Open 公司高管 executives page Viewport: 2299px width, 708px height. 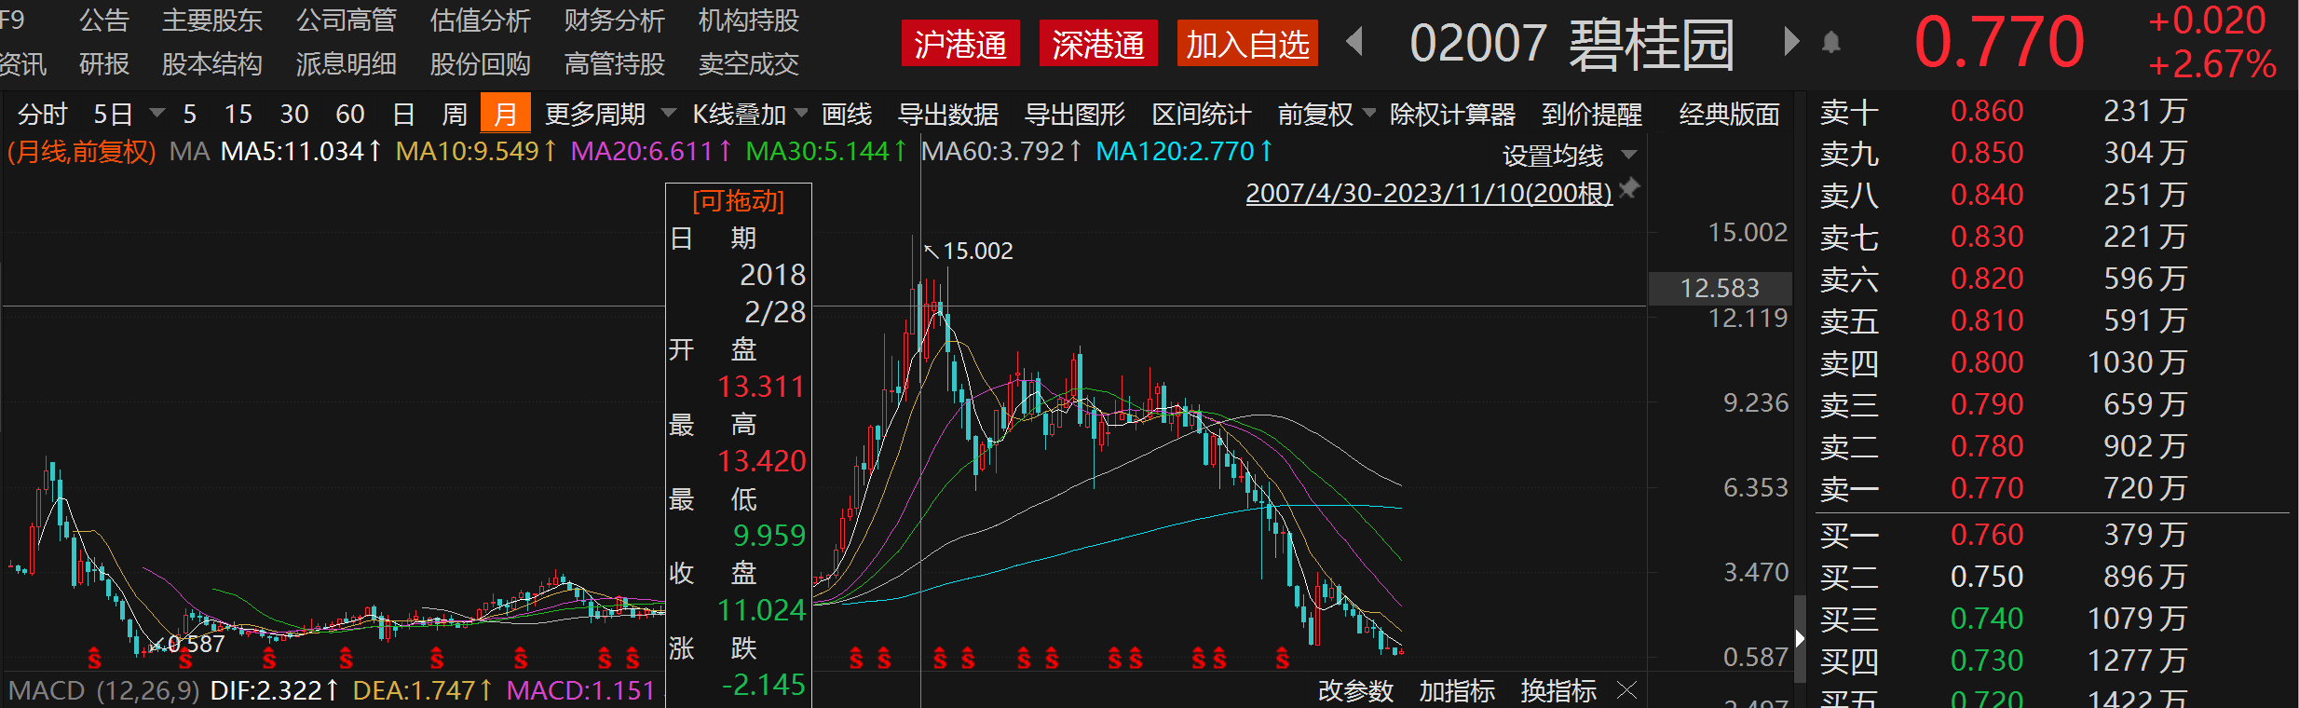click(x=346, y=20)
